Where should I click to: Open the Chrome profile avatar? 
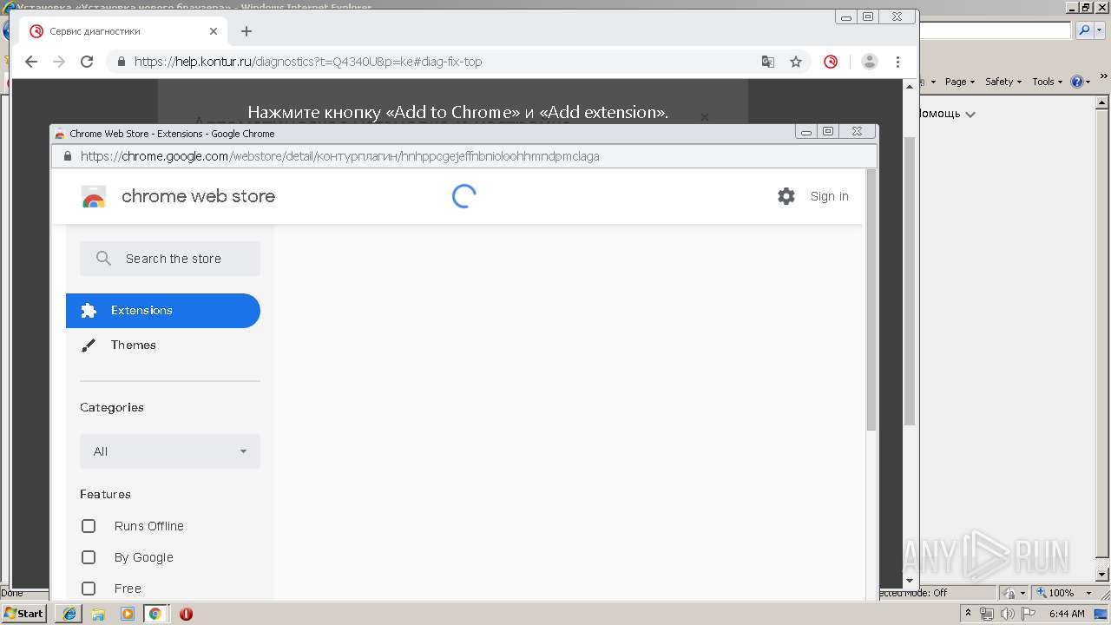tap(869, 62)
